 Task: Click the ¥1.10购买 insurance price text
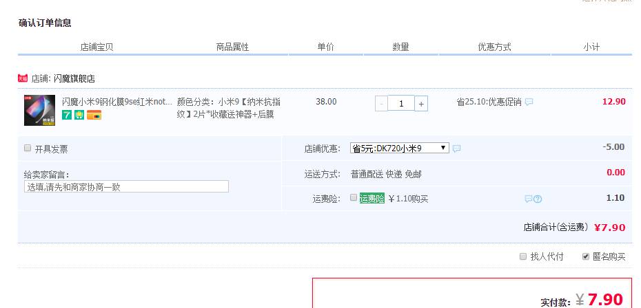point(408,199)
